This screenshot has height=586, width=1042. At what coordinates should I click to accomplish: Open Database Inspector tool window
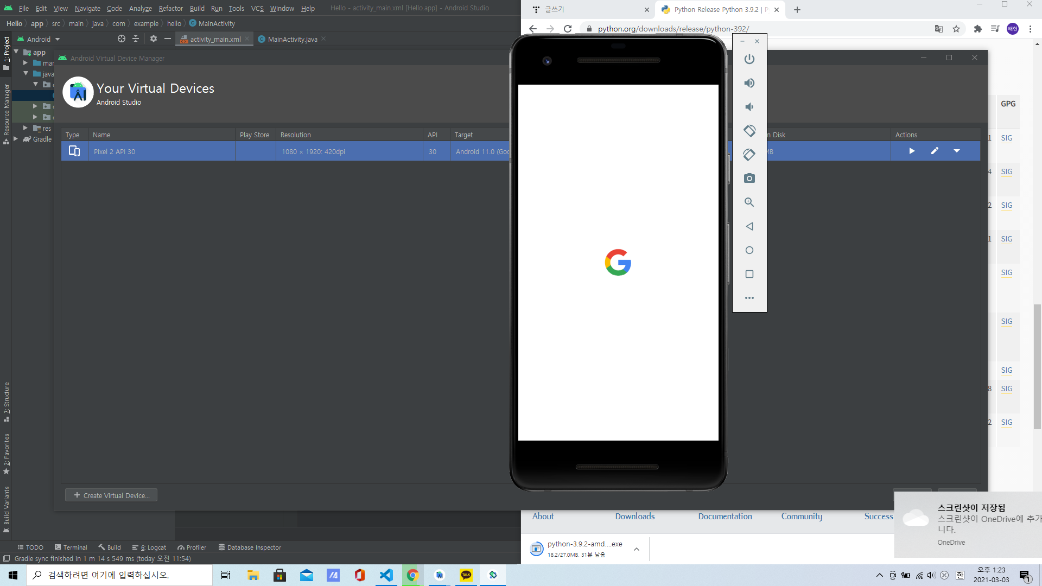point(250,547)
